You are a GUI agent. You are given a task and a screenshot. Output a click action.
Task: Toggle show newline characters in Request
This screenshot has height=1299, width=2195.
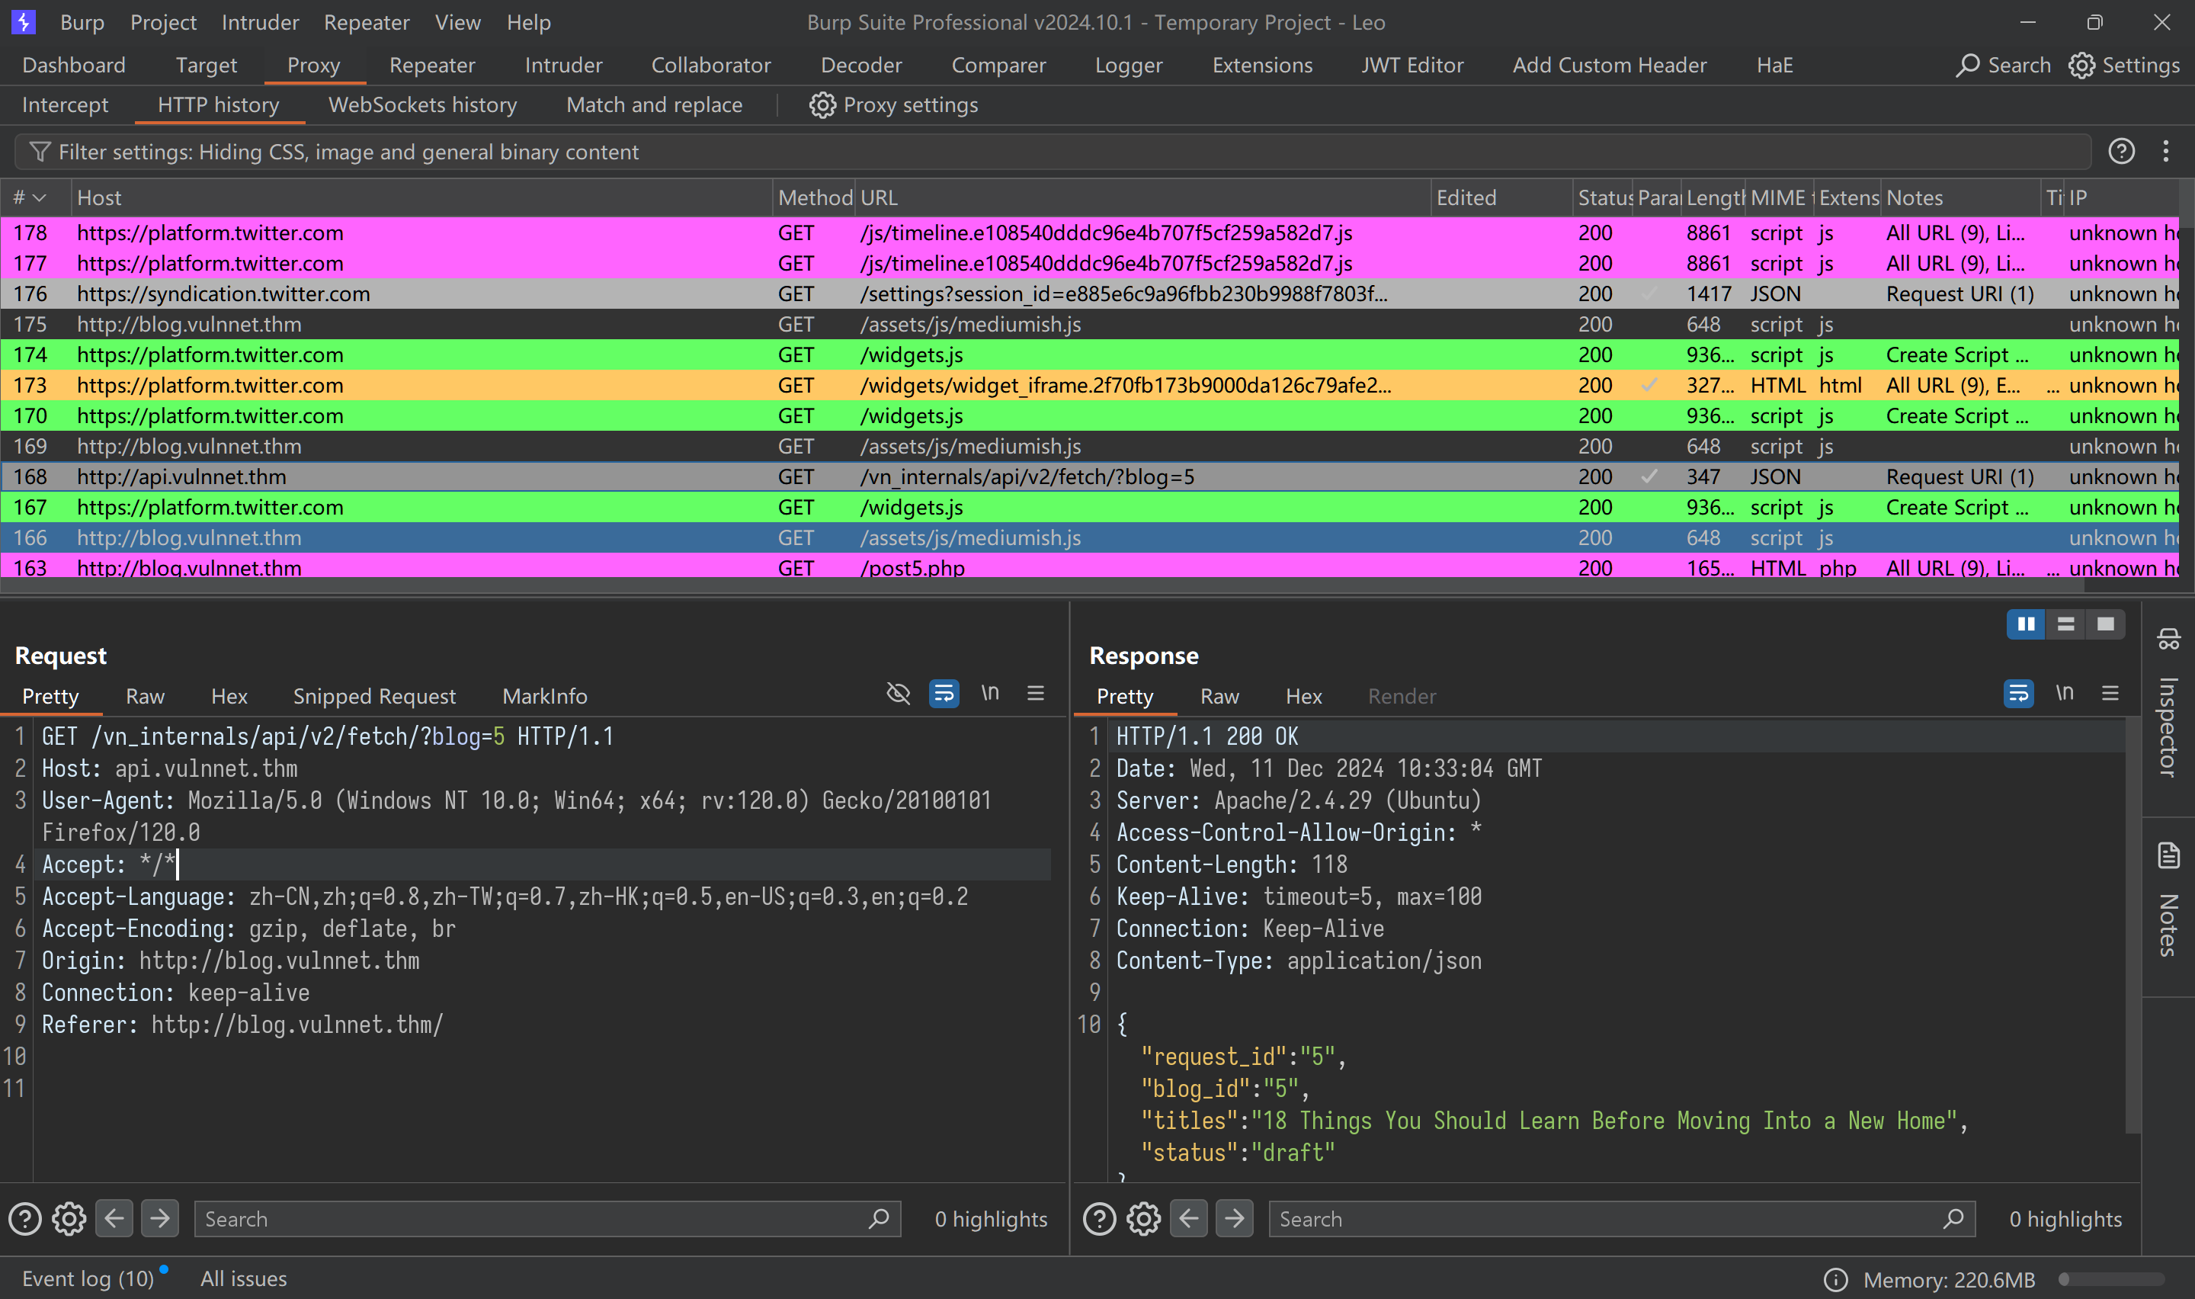coord(989,693)
